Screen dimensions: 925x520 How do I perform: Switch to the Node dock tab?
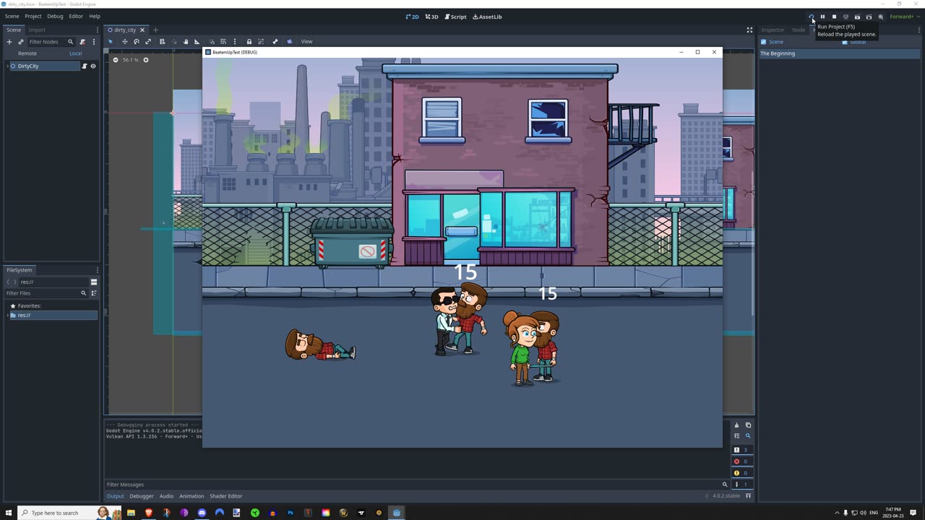[x=799, y=30]
